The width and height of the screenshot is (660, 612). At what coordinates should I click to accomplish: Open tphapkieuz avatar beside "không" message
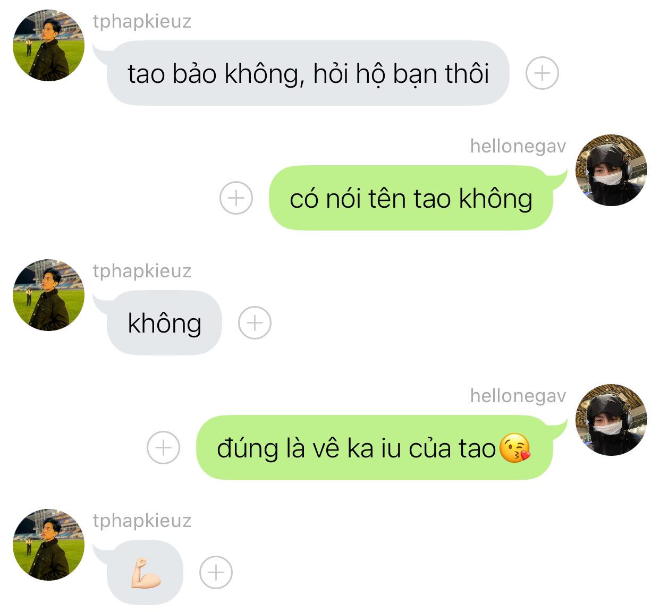pos(48,295)
